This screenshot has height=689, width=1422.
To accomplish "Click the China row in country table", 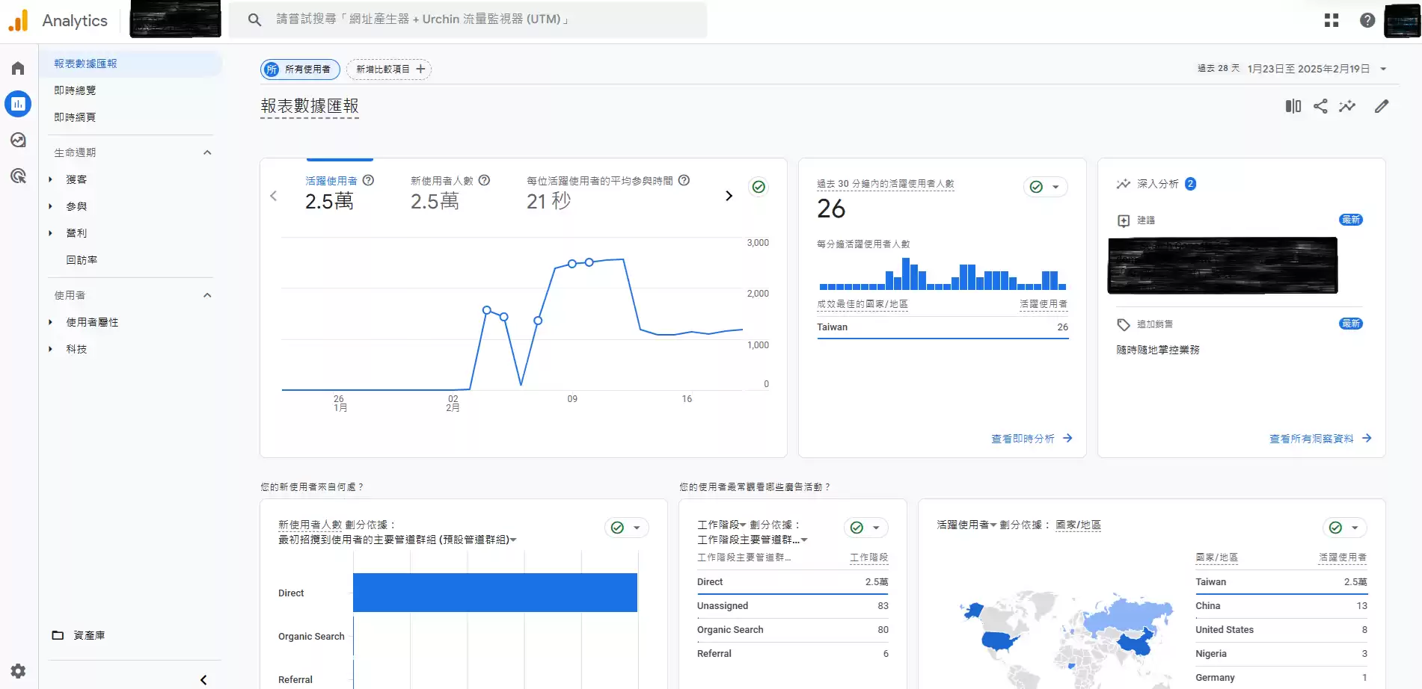I will (1281, 606).
